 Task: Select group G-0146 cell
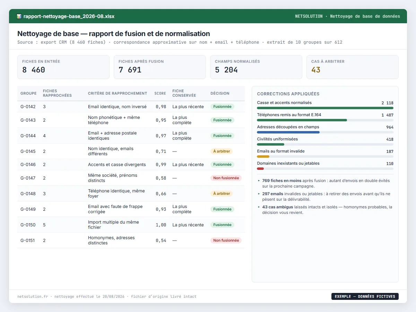[x=28, y=164]
